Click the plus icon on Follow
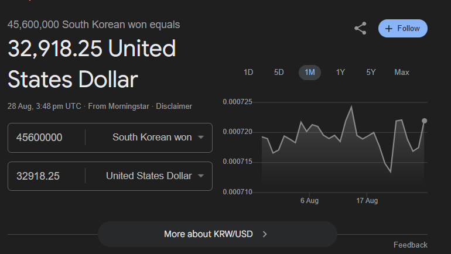 point(389,29)
